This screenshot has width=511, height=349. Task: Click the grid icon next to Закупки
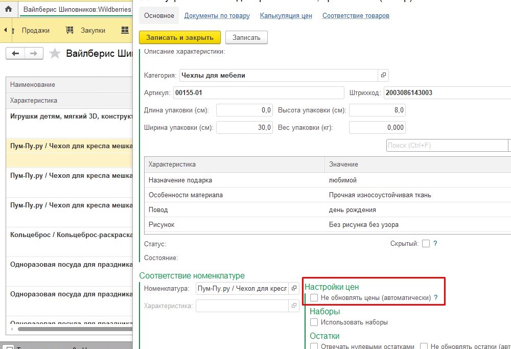click(125, 30)
